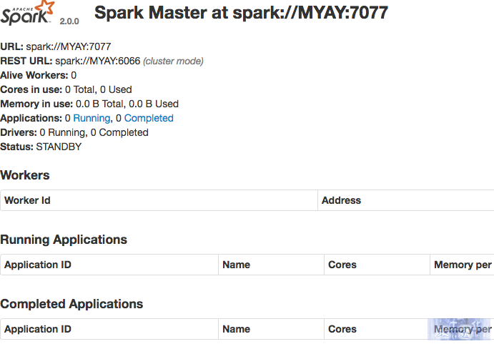The image size is (494, 344).
Task: Open the Completed applications link
Action: click(x=149, y=118)
